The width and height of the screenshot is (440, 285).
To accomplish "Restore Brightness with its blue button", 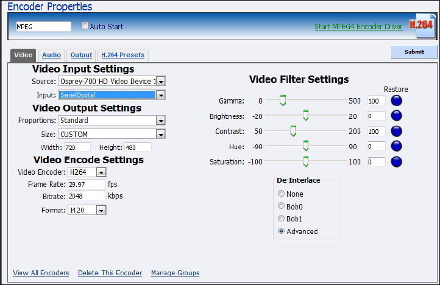I will pos(397,116).
